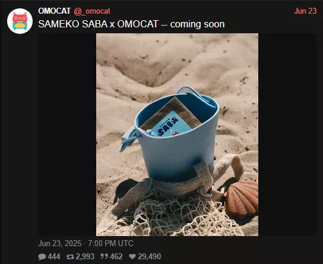Click the black letterbox area left of the photo
The width and height of the screenshot is (323, 264).
coord(67,135)
